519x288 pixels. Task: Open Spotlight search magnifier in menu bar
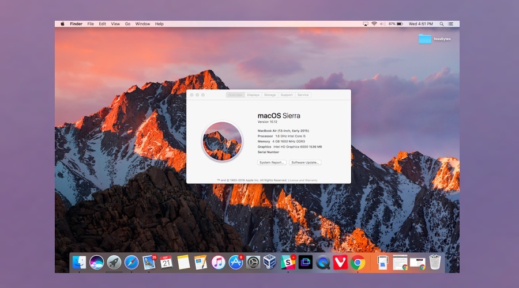pos(442,24)
